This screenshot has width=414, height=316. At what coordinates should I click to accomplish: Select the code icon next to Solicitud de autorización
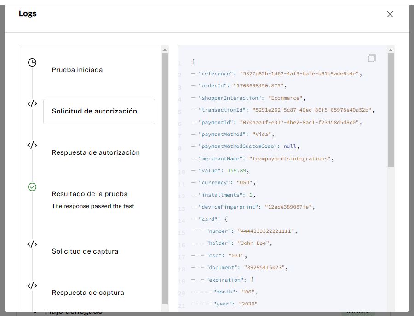(x=32, y=104)
